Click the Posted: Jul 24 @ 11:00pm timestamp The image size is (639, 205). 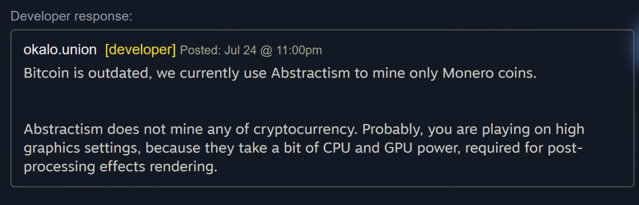click(251, 51)
